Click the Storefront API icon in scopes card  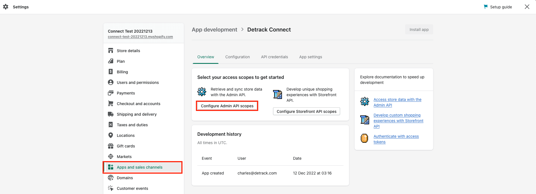click(x=278, y=94)
